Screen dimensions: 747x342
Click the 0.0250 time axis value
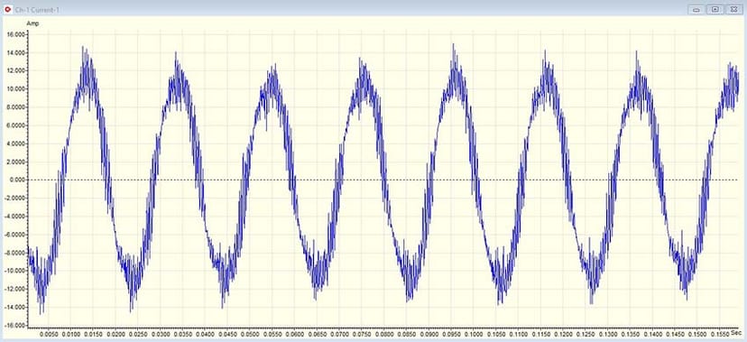(x=139, y=335)
